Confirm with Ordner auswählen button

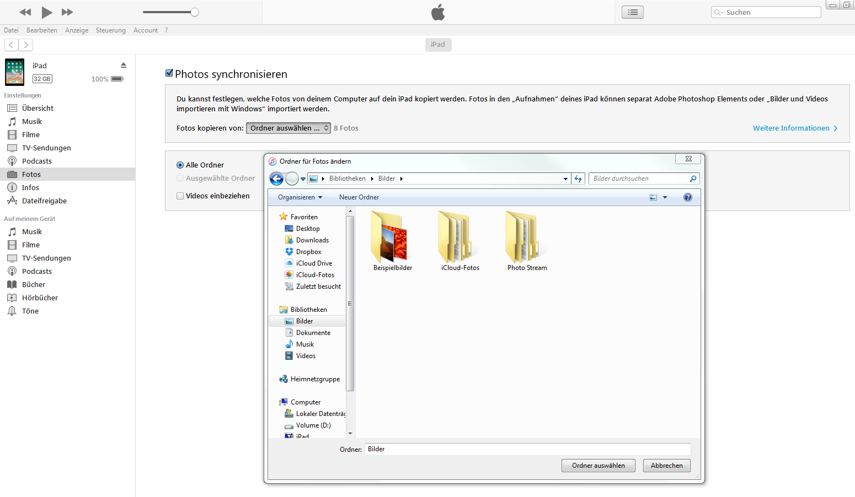pos(598,466)
